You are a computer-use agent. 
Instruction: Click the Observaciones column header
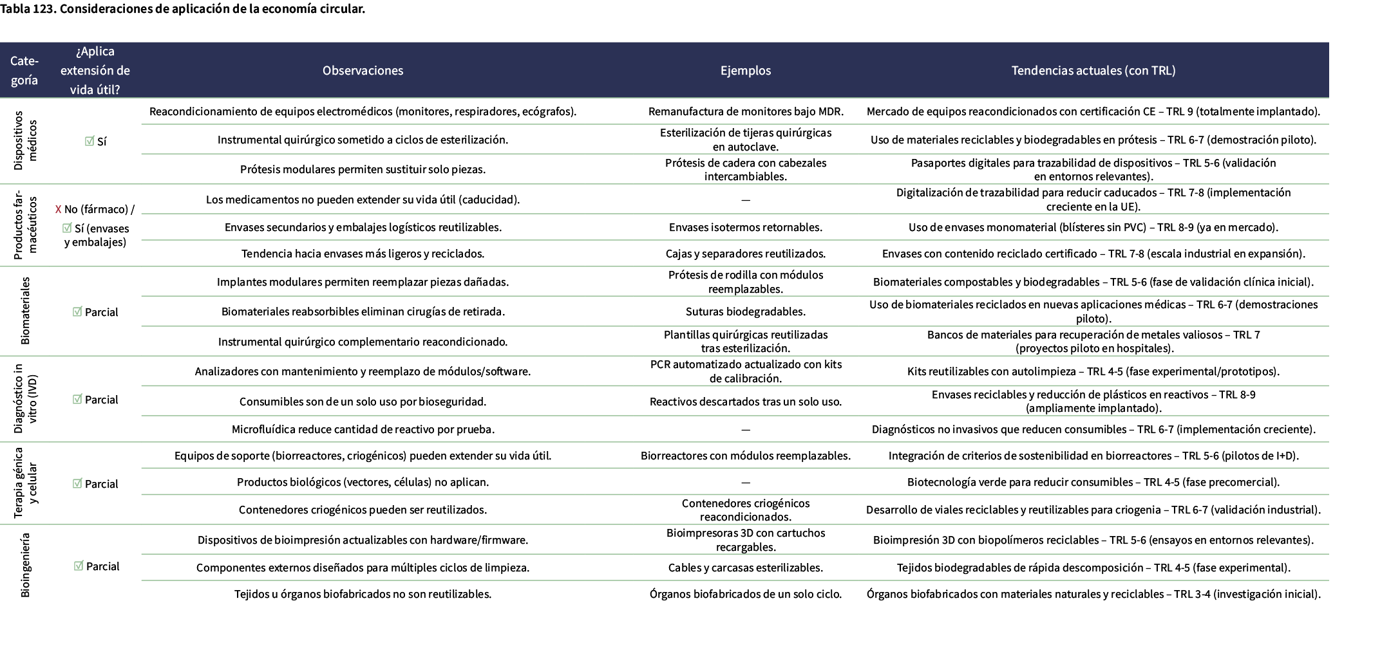pos(363,71)
